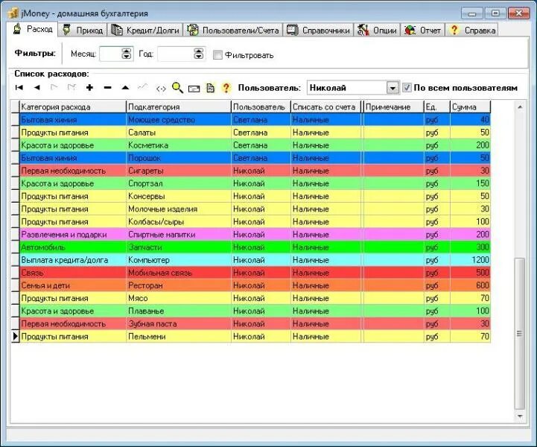This screenshot has height=447, width=537.
Task: Select the Ресторан cell
Action: point(179,285)
